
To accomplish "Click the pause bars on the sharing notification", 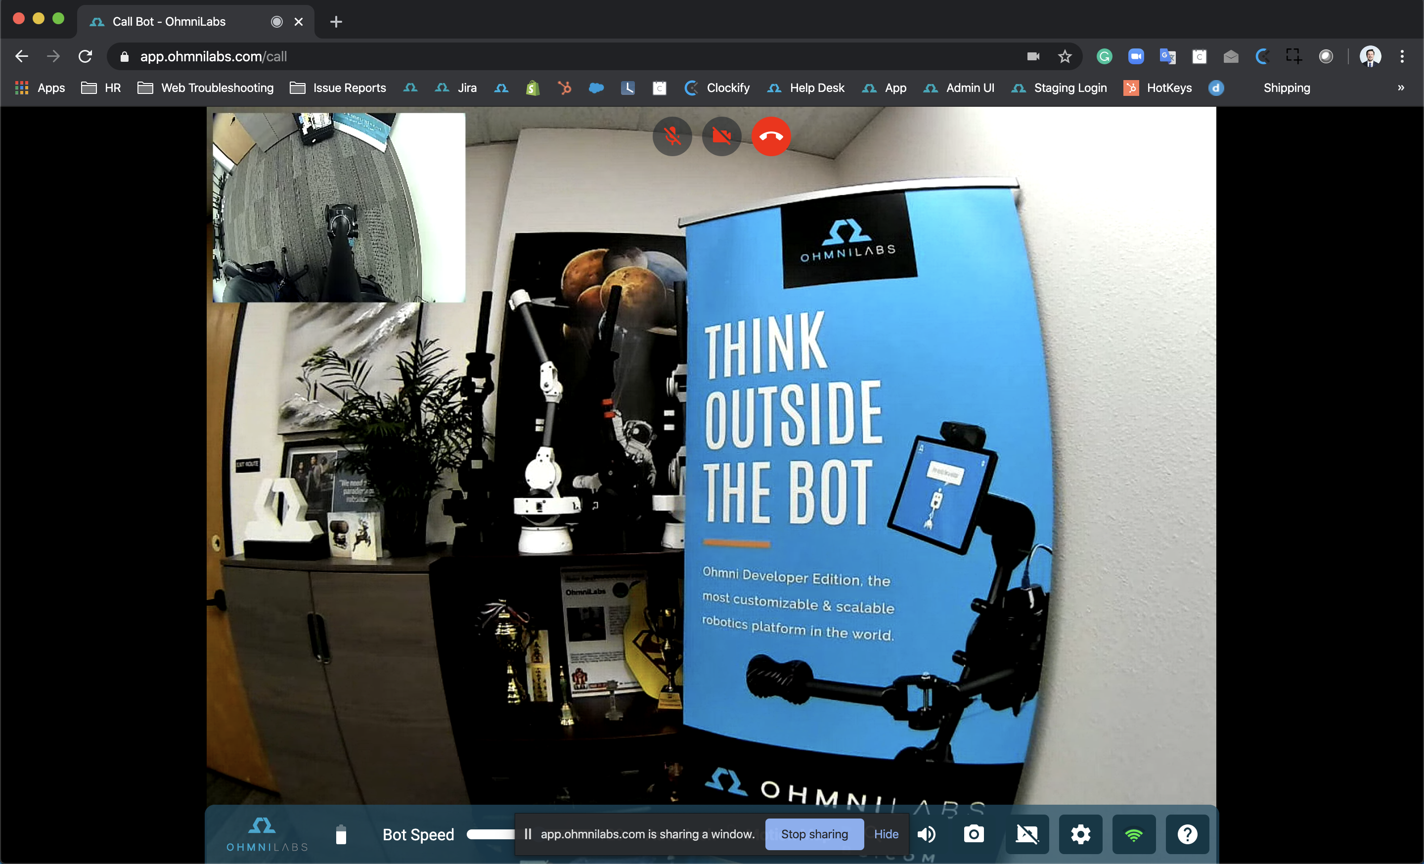I will pyautogui.click(x=528, y=834).
